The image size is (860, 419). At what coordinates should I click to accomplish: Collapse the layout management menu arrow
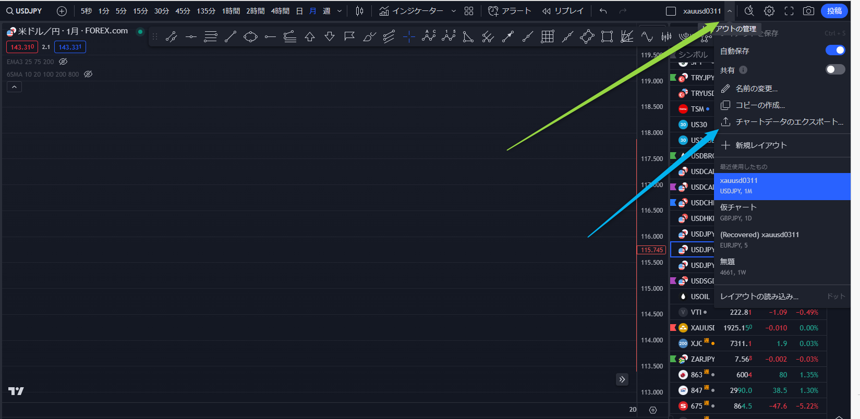(x=730, y=11)
